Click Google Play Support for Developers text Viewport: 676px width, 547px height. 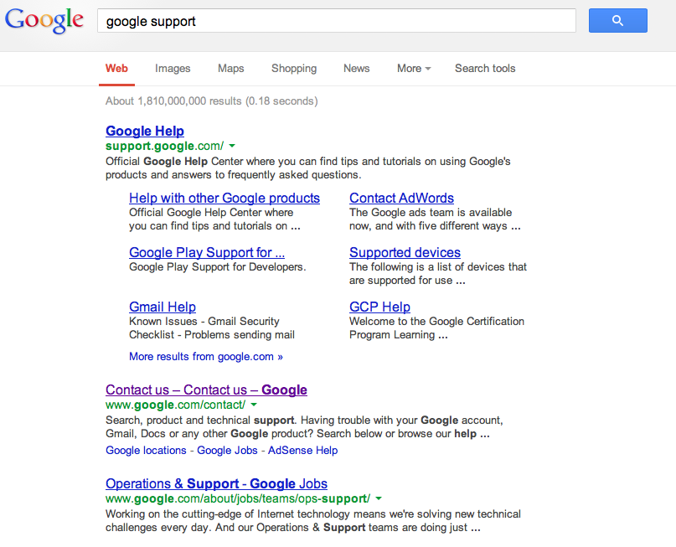pos(217,267)
